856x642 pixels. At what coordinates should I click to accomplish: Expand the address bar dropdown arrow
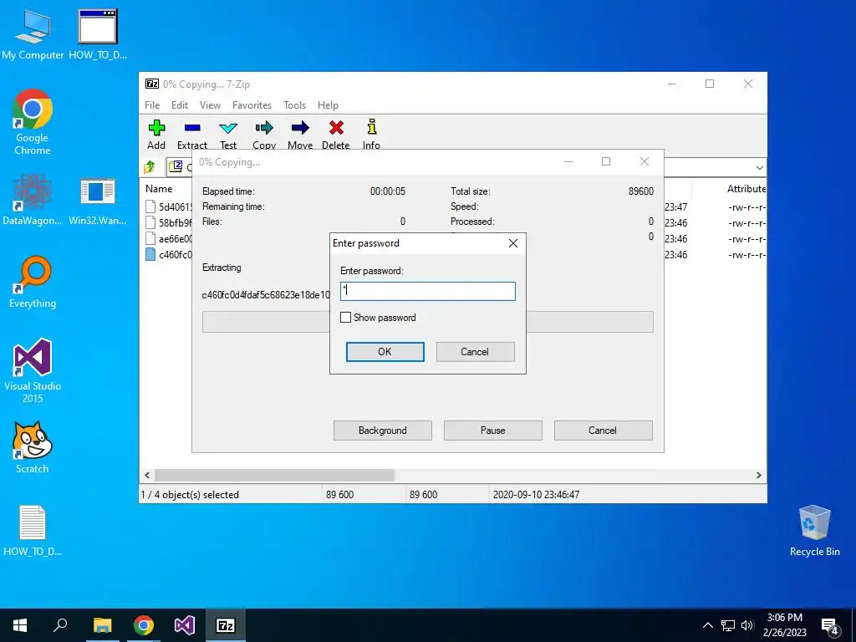pyautogui.click(x=759, y=167)
